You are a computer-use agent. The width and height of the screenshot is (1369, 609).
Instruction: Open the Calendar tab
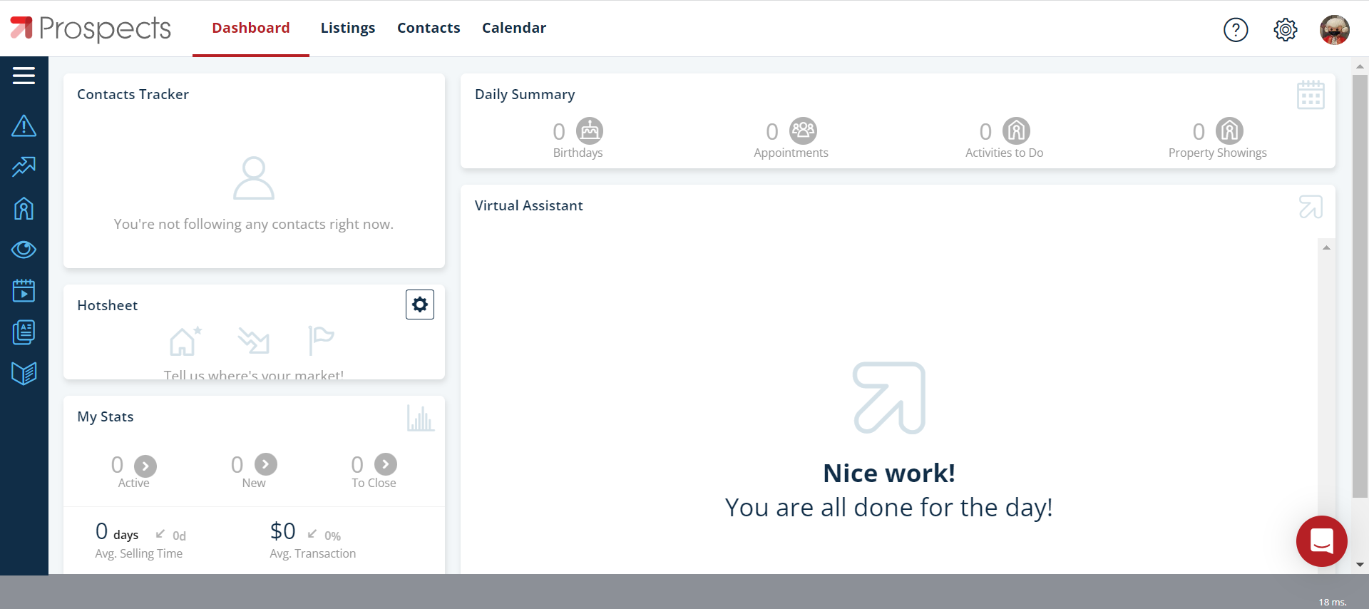[513, 28]
